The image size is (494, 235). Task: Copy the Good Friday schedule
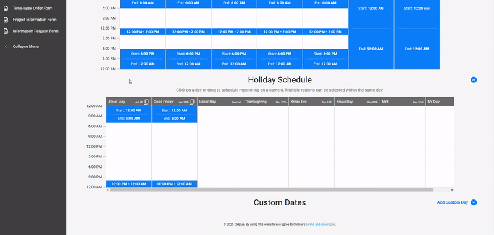[x=192, y=102]
